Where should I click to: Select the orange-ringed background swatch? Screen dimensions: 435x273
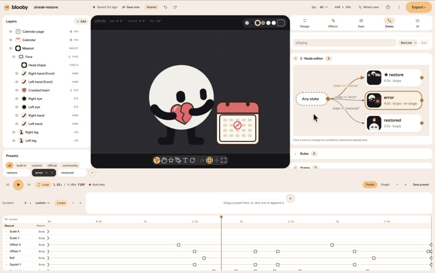pyautogui.click(x=258, y=23)
